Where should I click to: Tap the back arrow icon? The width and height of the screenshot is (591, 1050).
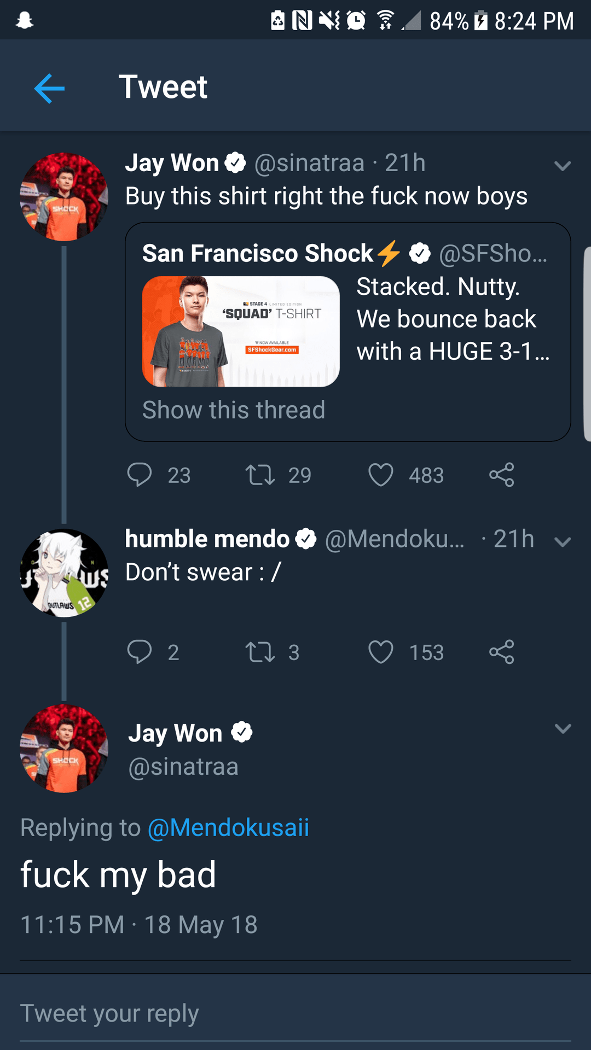[49, 88]
